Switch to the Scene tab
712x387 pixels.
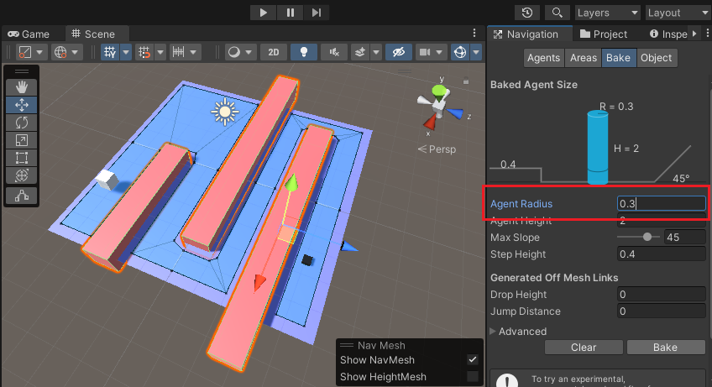coord(93,34)
